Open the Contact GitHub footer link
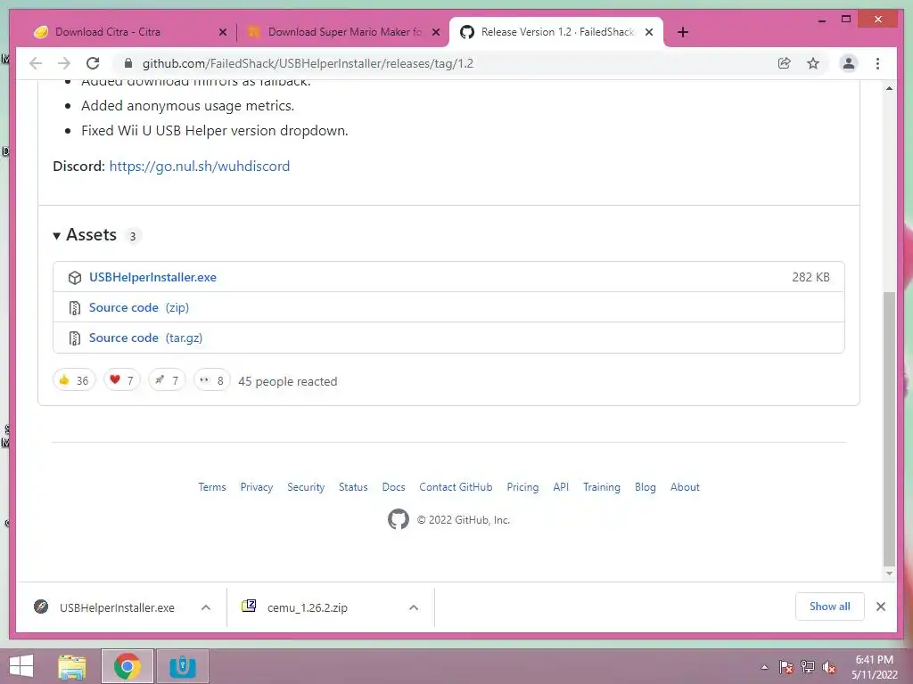 tap(456, 487)
